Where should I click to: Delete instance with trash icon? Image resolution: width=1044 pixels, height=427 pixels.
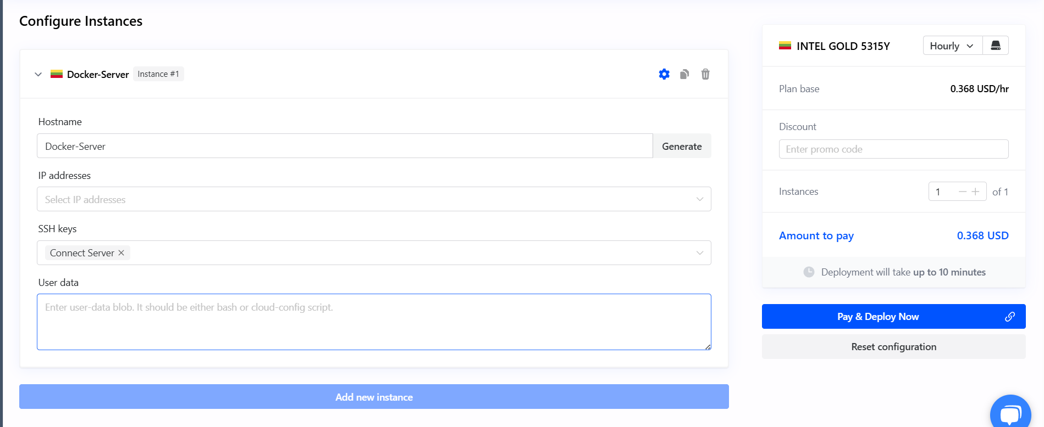point(705,74)
